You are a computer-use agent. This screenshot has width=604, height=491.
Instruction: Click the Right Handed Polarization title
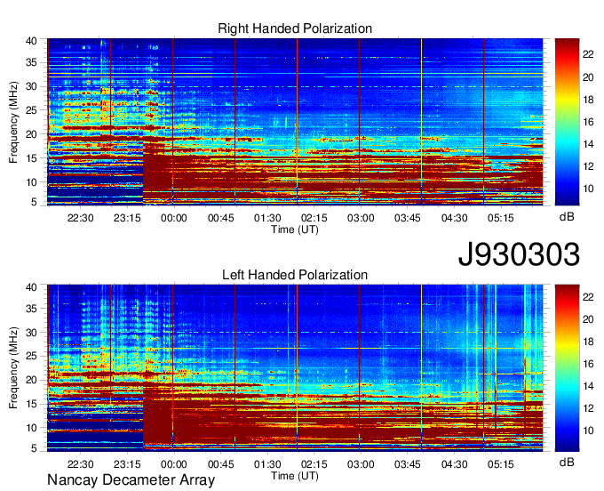click(295, 28)
